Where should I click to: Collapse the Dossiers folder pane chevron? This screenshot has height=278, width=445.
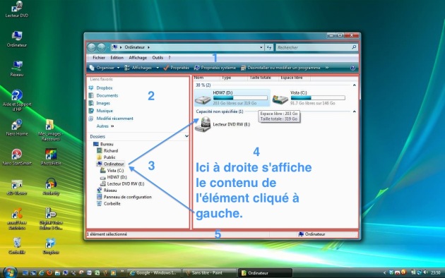click(x=186, y=136)
